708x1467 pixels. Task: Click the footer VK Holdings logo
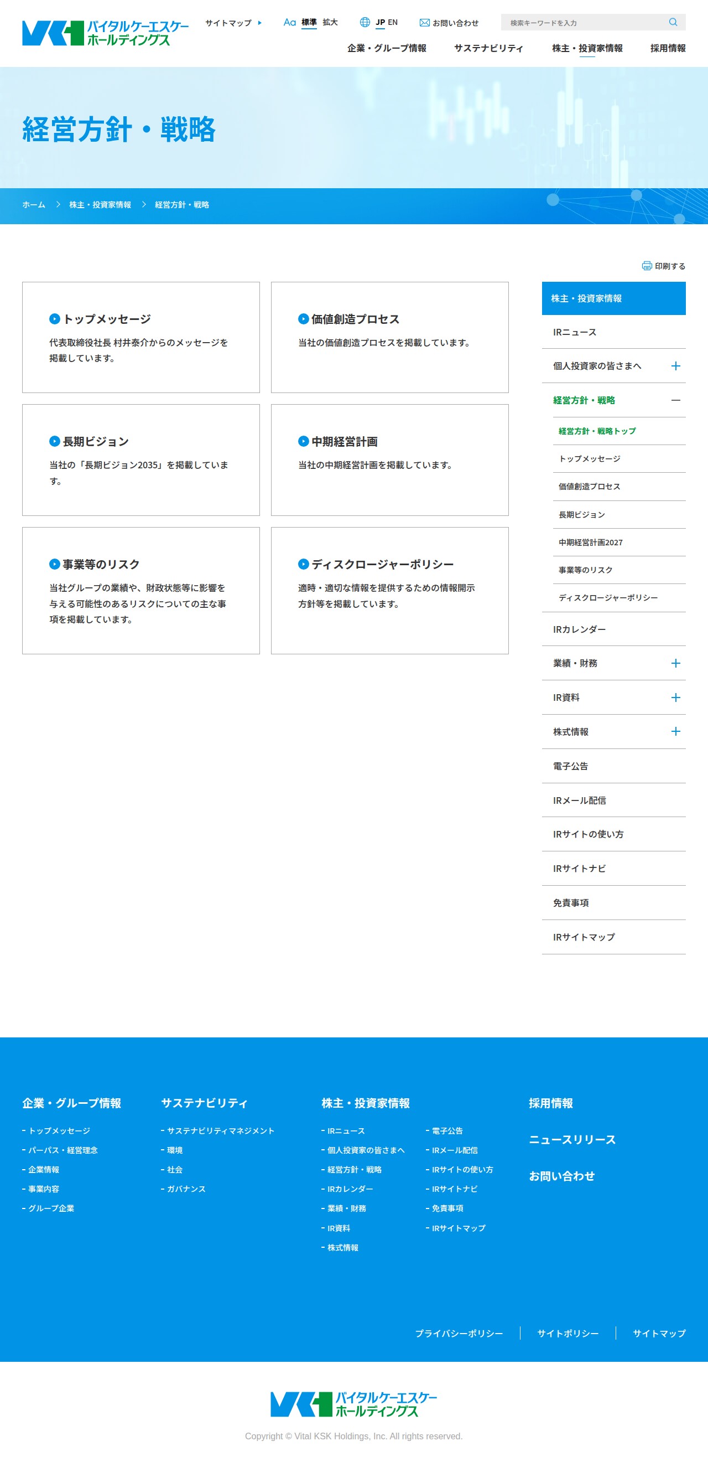click(x=353, y=1404)
